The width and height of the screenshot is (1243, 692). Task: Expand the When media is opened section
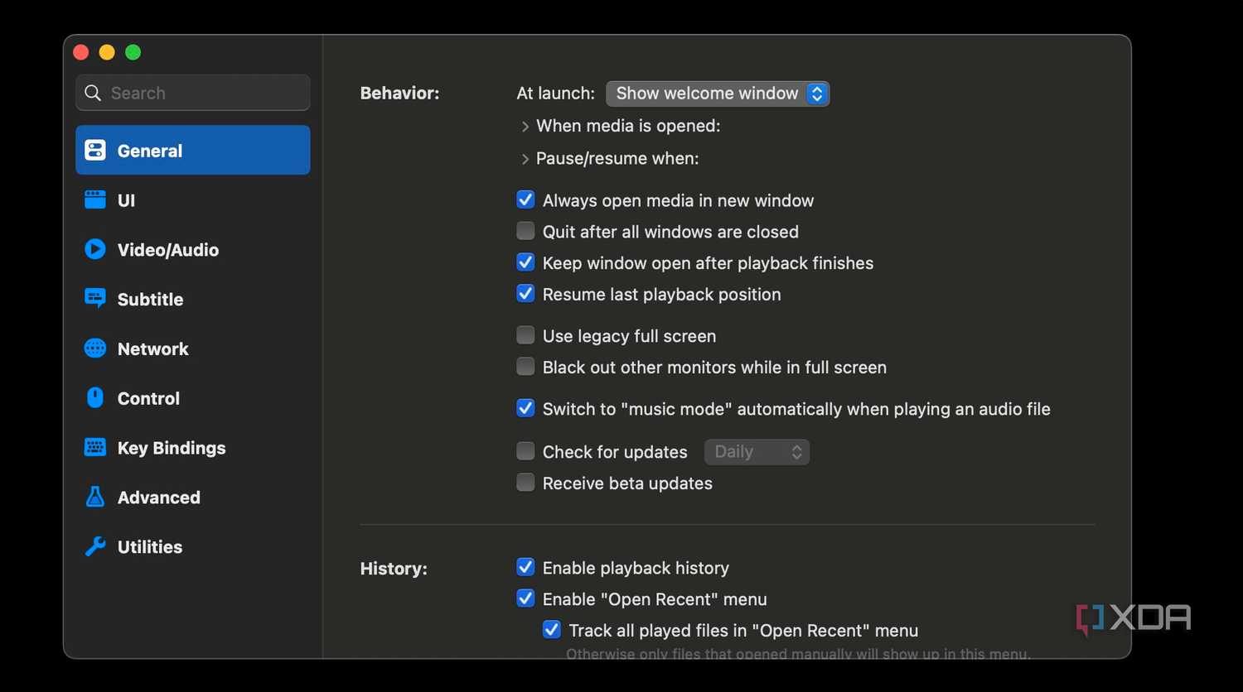point(525,127)
